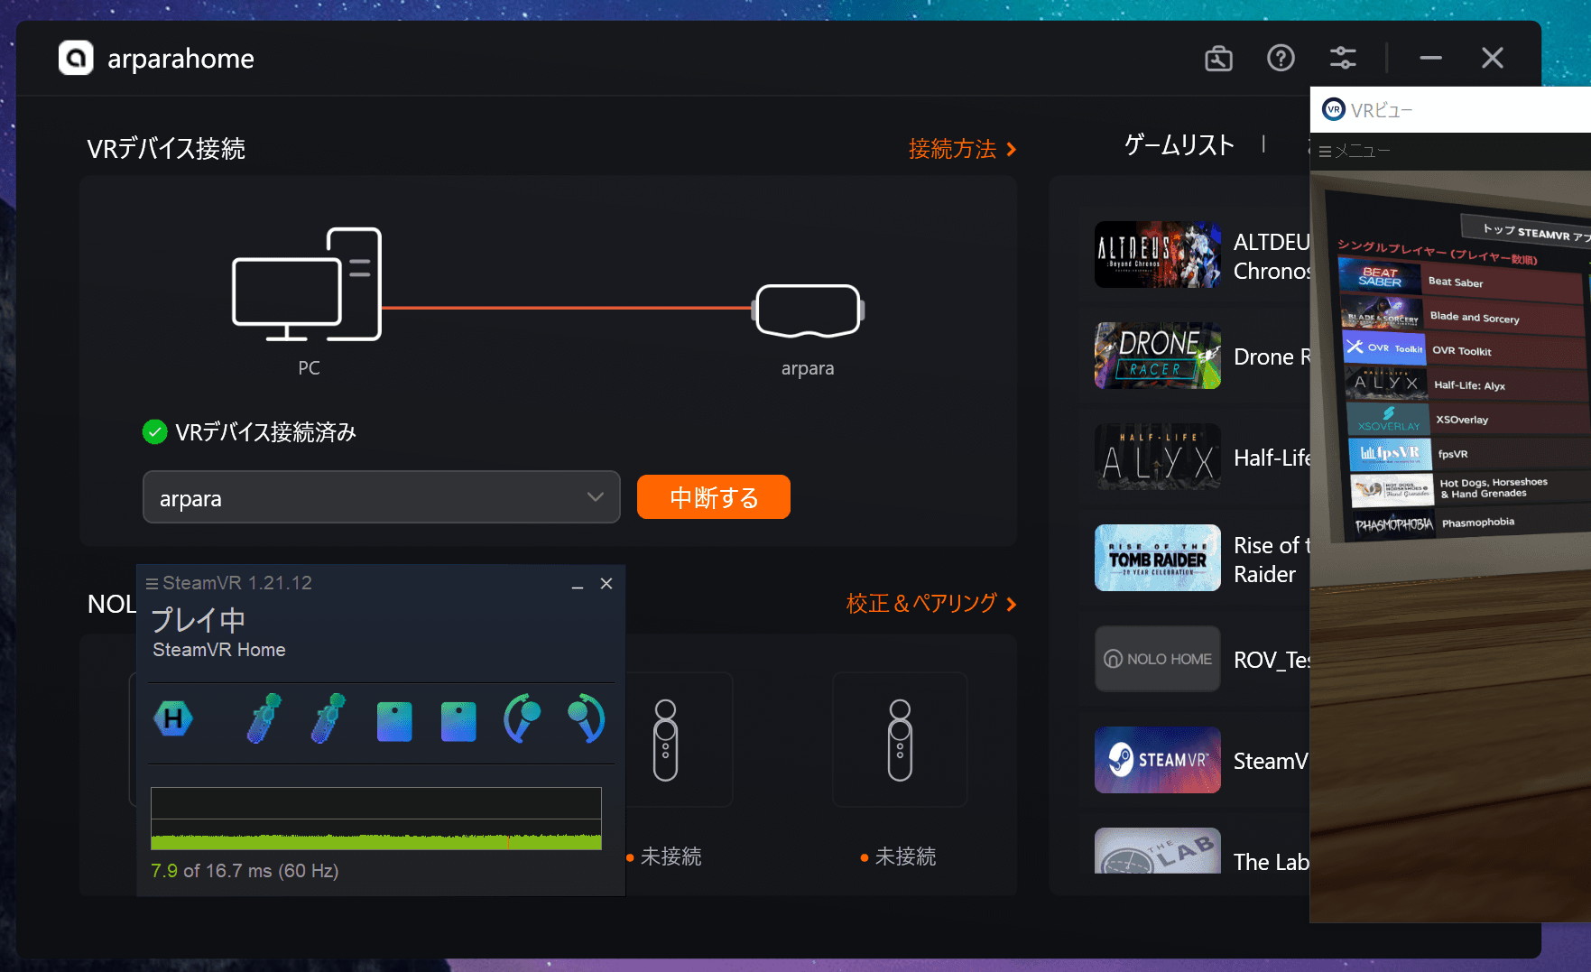Select the Drone Racer game thumbnail

click(1158, 356)
